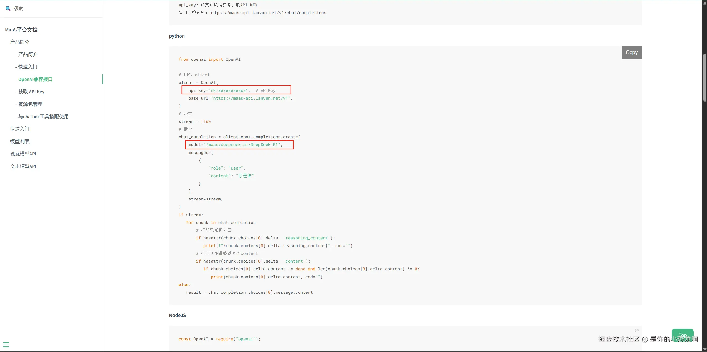Collapse the 产品简介 parent section

[20, 42]
